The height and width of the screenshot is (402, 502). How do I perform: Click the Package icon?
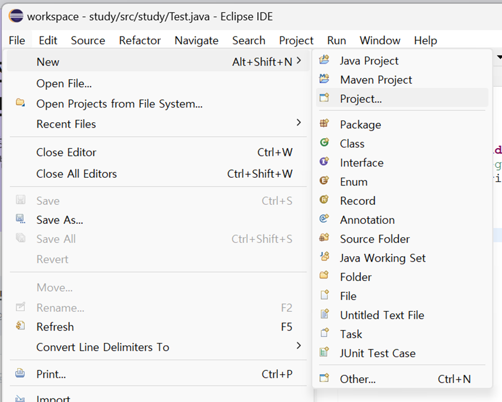(324, 123)
